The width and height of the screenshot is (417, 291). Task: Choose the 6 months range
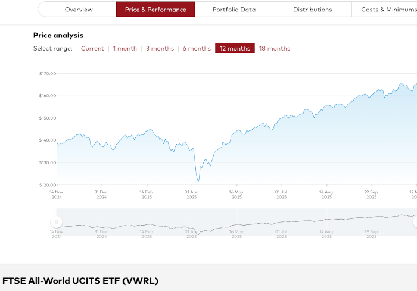click(197, 48)
